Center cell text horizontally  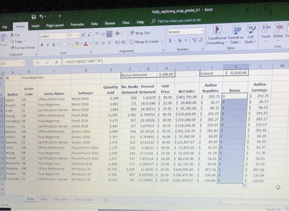click(x=103, y=43)
